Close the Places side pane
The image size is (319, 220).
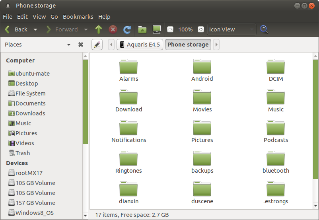pos(81,45)
